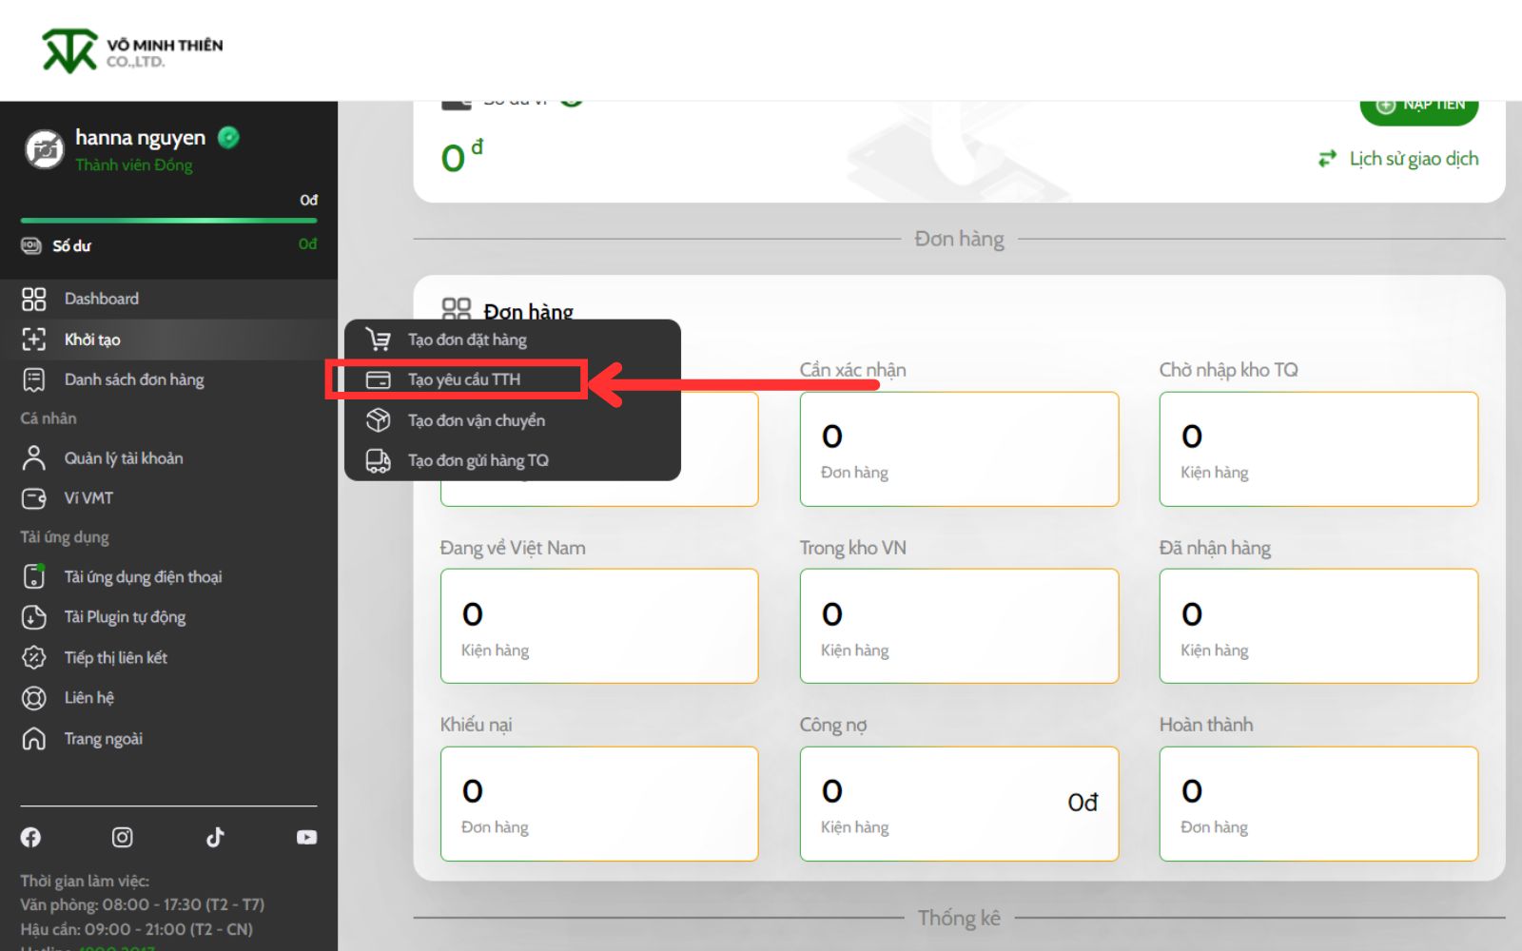Click the Số dư wallet icon
The height and width of the screenshot is (951, 1522).
point(31,245)
